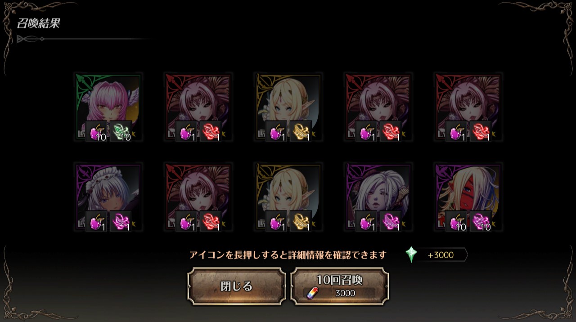Open the red-skinned demon character card
This screenshot has height=322, width=576.
point(468,197)
